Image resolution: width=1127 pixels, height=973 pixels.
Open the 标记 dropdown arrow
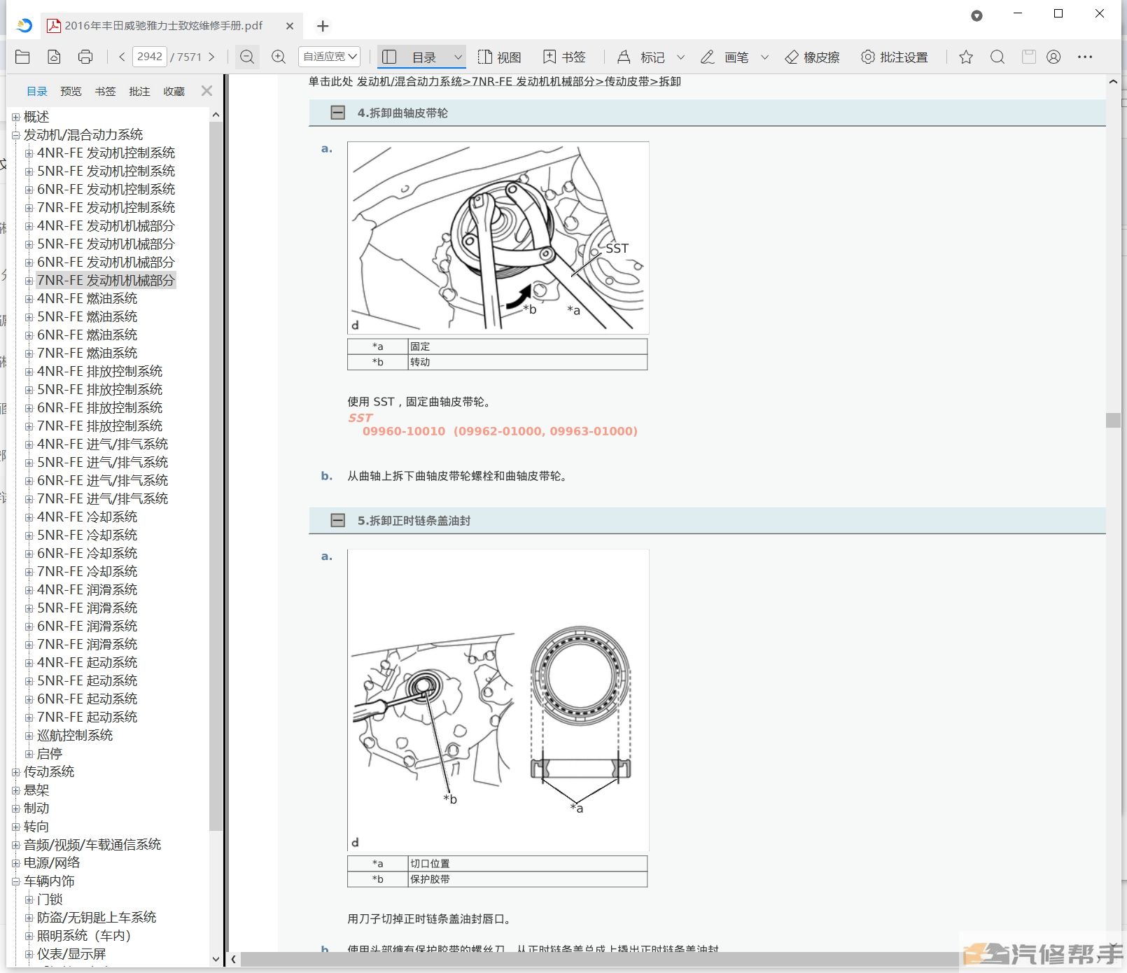pos(680,57)
